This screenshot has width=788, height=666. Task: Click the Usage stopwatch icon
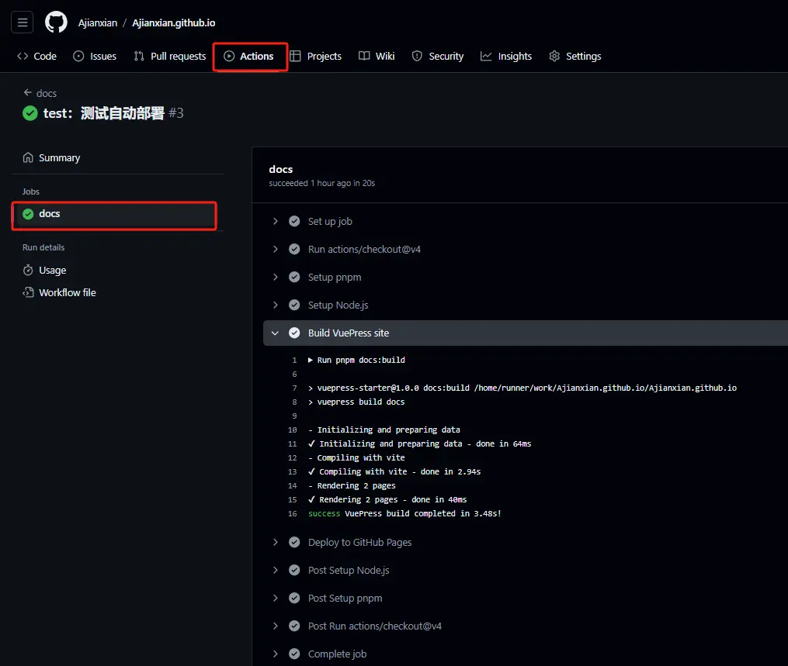[x=28, y=270]
